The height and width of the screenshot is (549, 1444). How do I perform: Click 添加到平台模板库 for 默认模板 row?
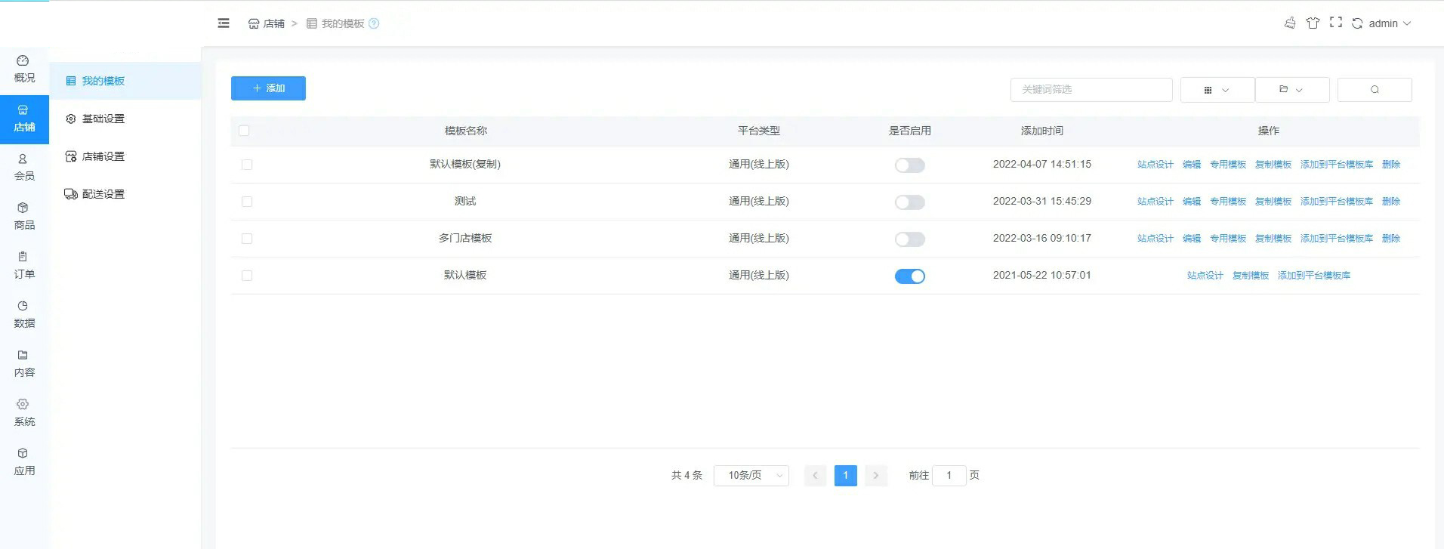click(1314, 276)
